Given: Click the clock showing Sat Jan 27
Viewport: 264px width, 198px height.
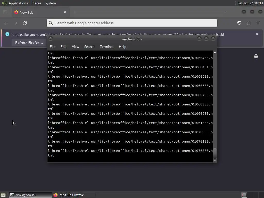Looking at the screenshot, I should (x=250, y=3).
